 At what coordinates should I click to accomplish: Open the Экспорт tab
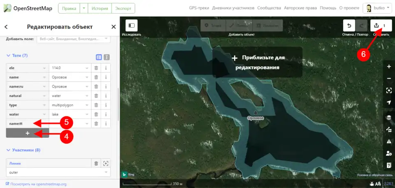[123, 8]
